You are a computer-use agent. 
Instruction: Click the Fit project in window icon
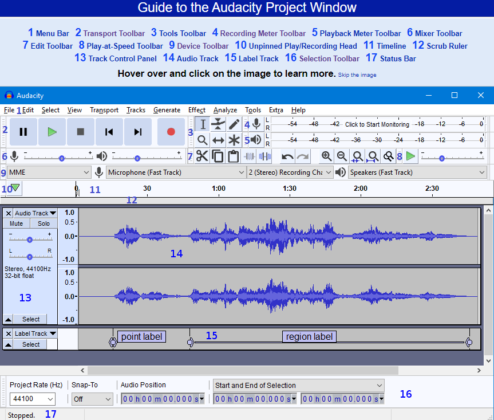(x=373, y=156)
